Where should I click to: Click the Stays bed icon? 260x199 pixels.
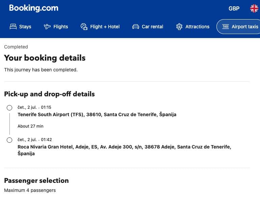point(13,27)
